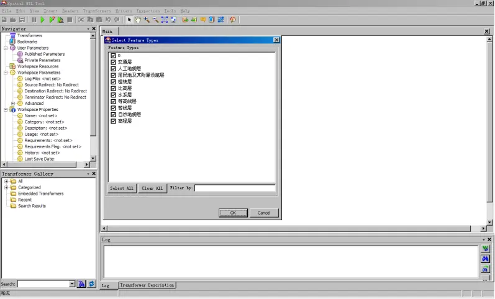Screen dimensions: 495x299
Task: Click the Navigator horizontal scrollbar thumb
Action: coord(42,164)
